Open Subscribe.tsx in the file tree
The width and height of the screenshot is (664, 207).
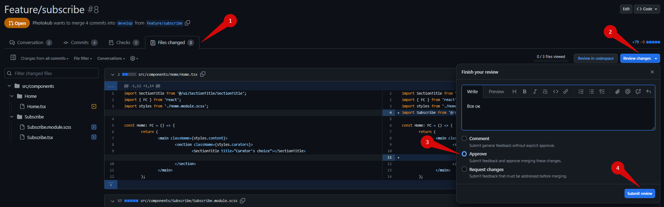40,137
